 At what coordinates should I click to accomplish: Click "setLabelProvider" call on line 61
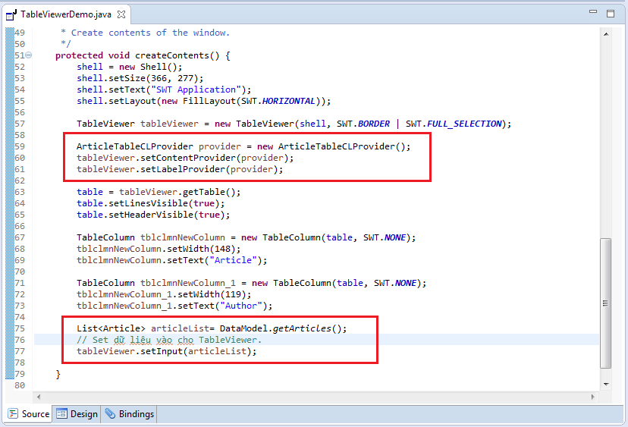point(183,169)
